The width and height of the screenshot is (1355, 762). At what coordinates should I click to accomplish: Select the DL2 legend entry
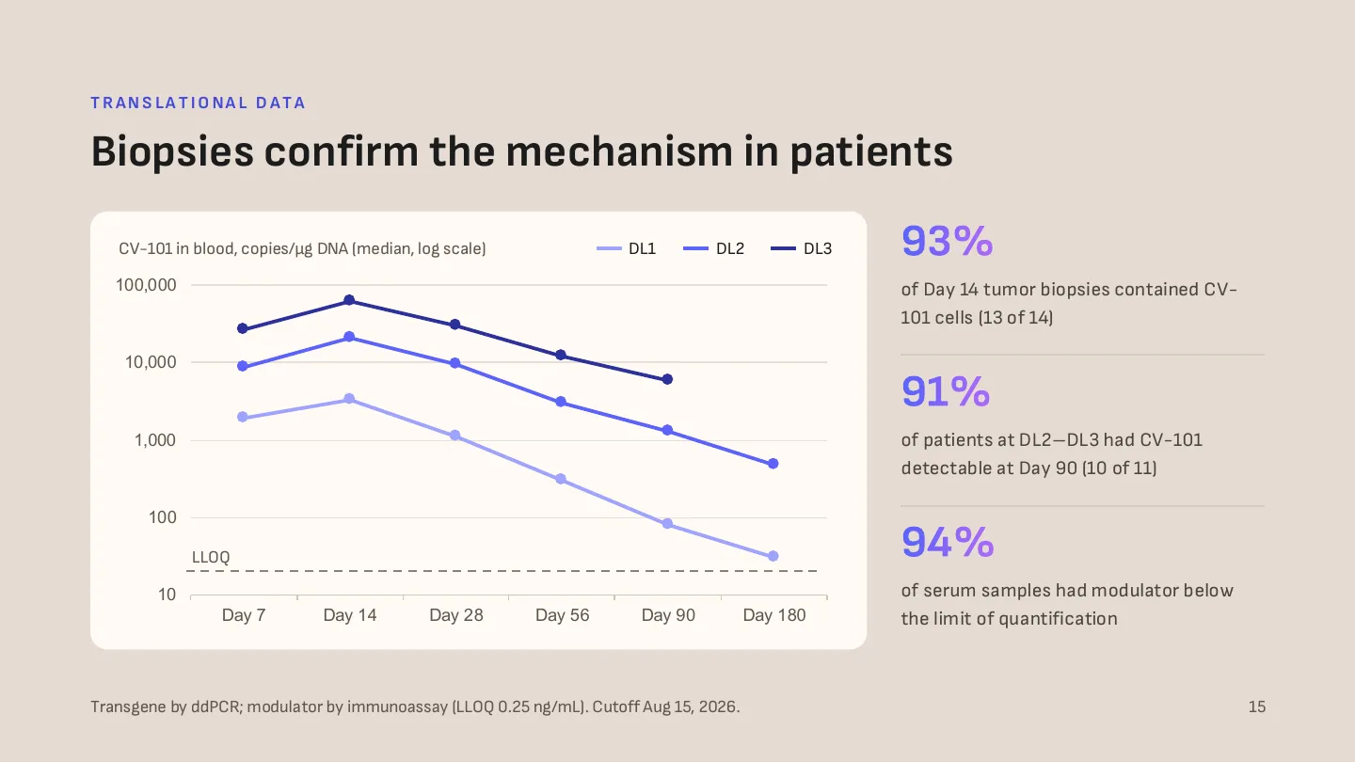713,249
